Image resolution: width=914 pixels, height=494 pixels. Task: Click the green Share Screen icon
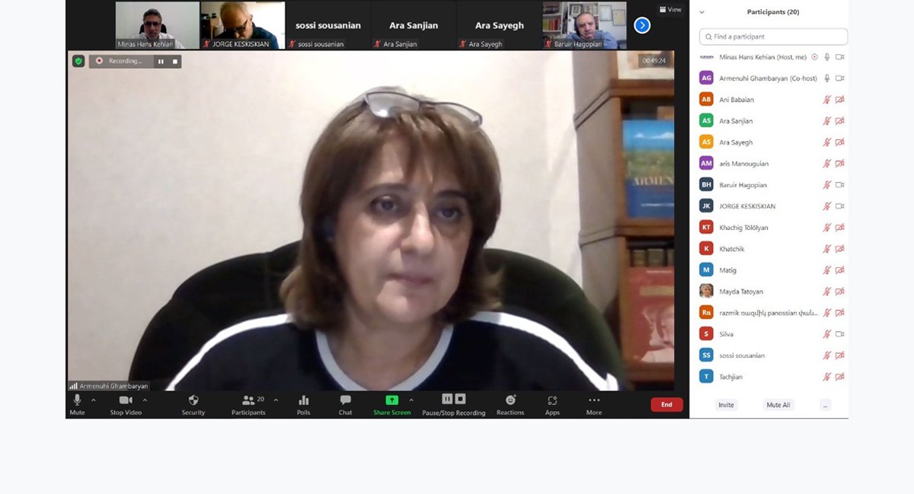click(x=391, y=400)
